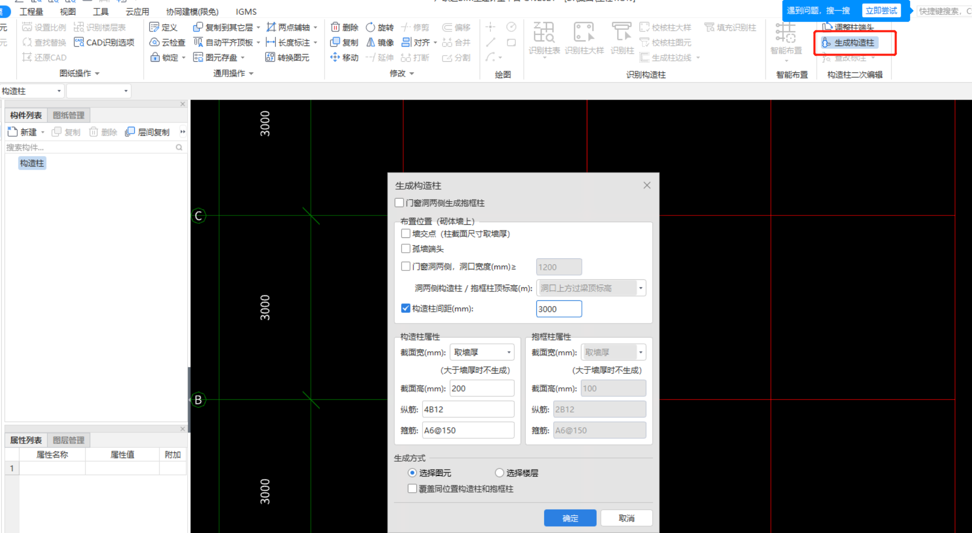Click search magnifier in component search box

[179, 148]
